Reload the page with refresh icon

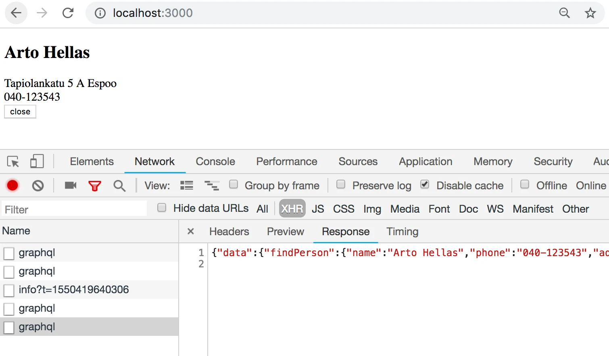pos(68,13)
